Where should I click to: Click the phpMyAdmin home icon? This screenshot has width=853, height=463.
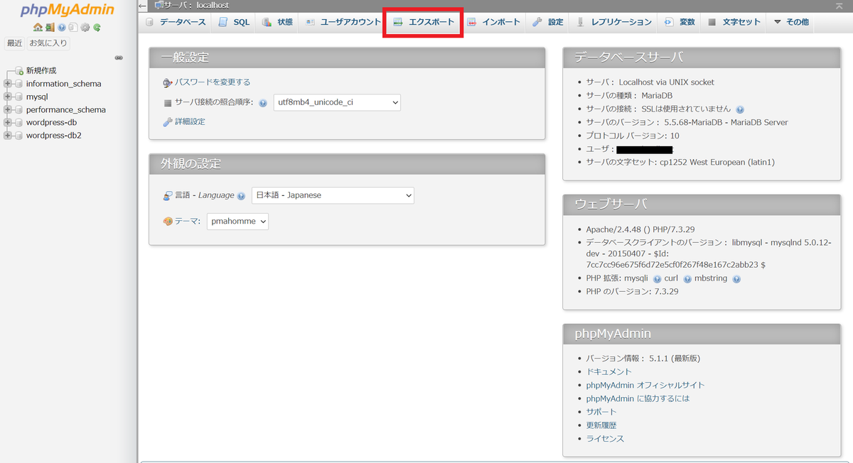point(38,28)
